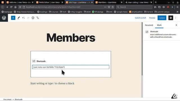The width and height of the screenshot is (180, 101).
Task: Open the Startpage bookmark
Action: tap(7, 12)
